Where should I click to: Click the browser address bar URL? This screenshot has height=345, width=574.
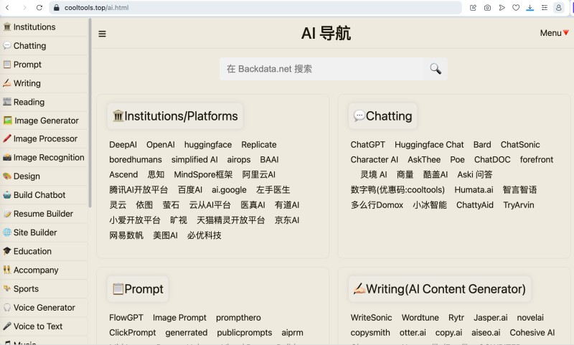[97, 7]
